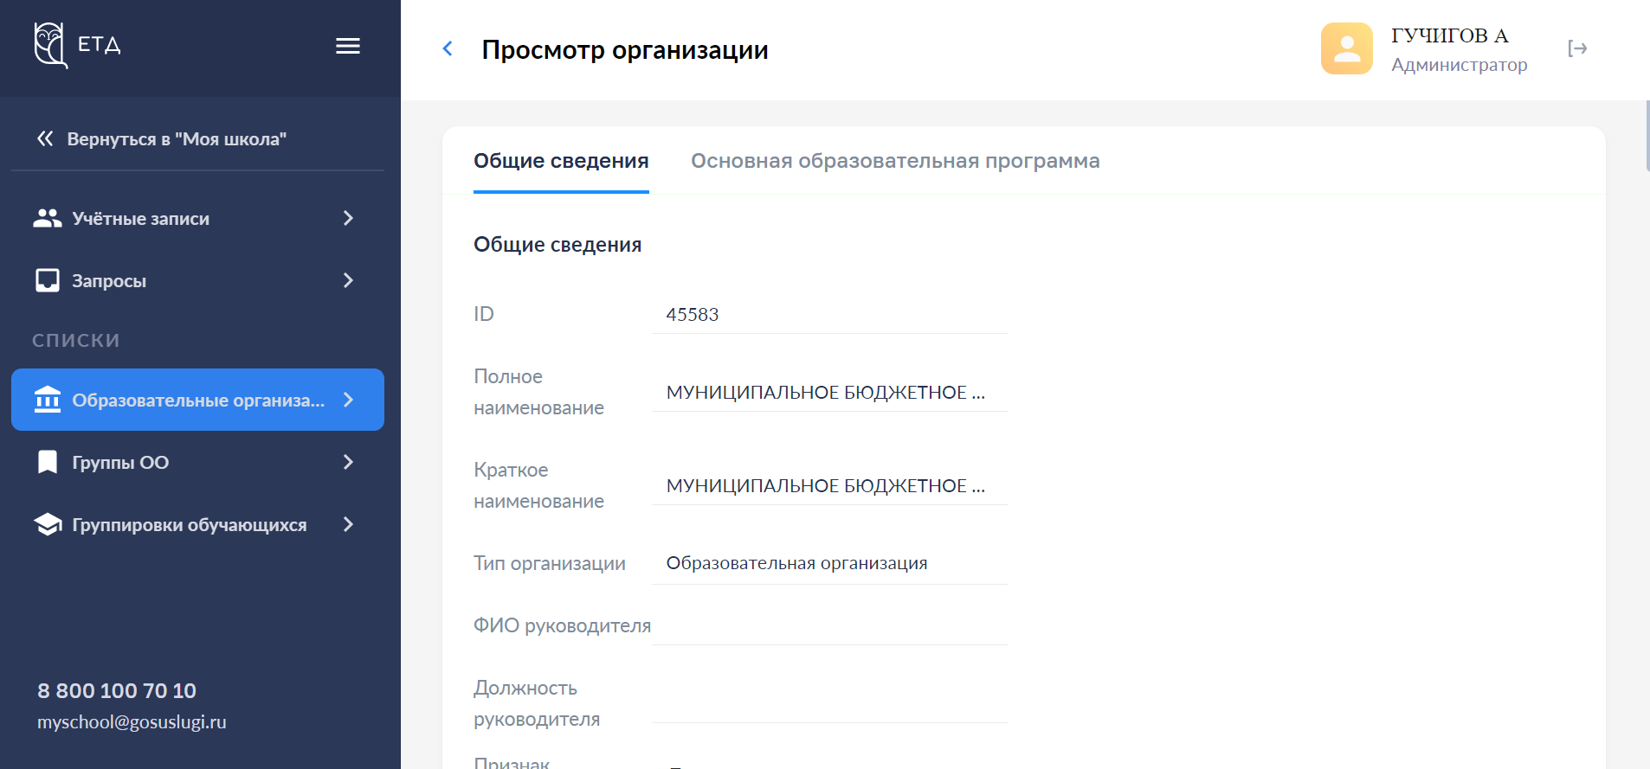Click the yellow user avatar icon
Screen dimensions: 1650x769
click(1346, 48)
